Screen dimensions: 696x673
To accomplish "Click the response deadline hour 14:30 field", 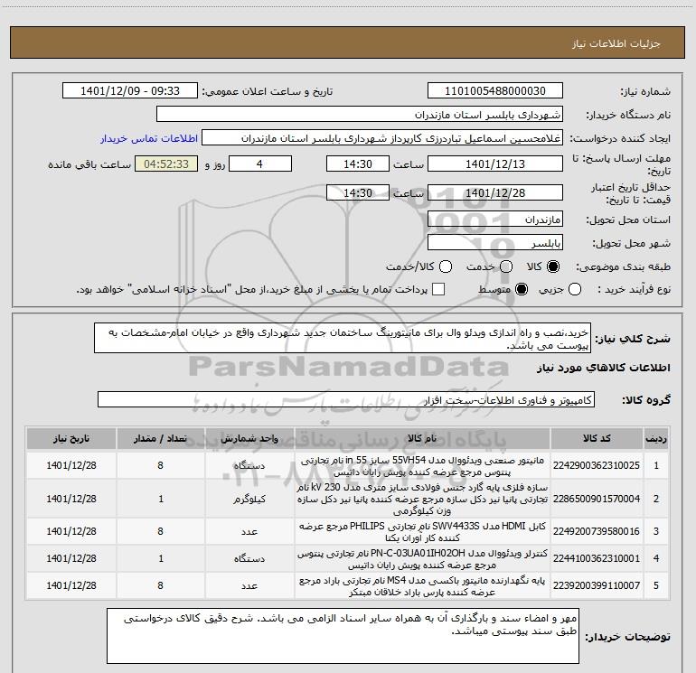I will tap(358, 164).
